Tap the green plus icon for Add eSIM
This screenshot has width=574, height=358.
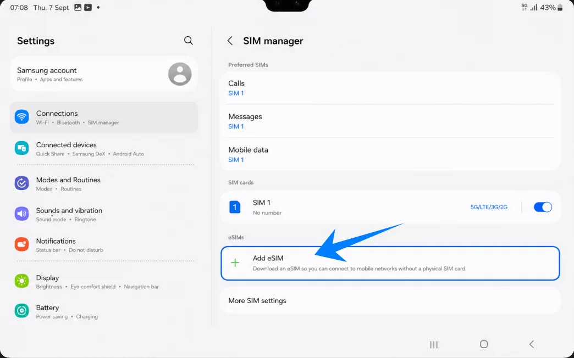click(235, 262)
